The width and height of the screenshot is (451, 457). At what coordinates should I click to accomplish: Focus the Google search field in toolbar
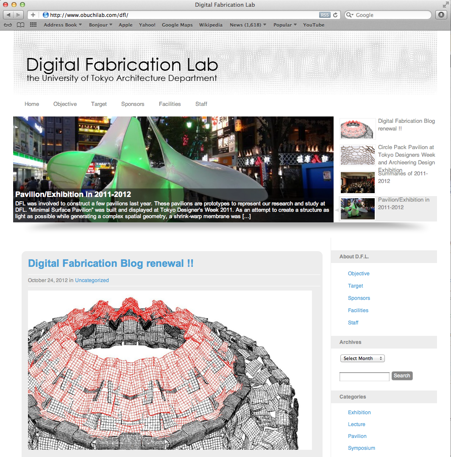388,15
